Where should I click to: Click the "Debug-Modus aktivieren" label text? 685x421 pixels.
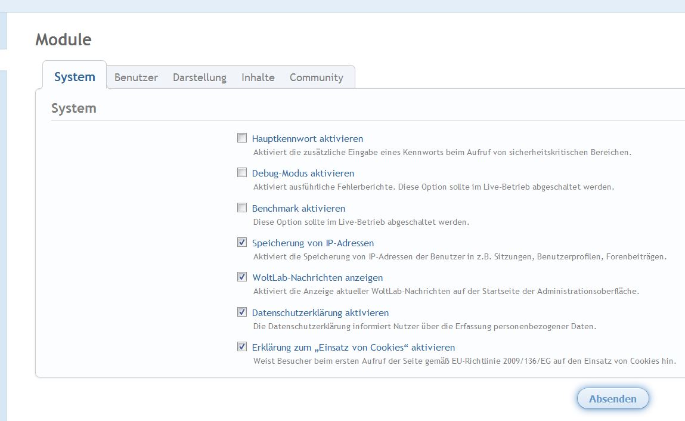point(303,174)
